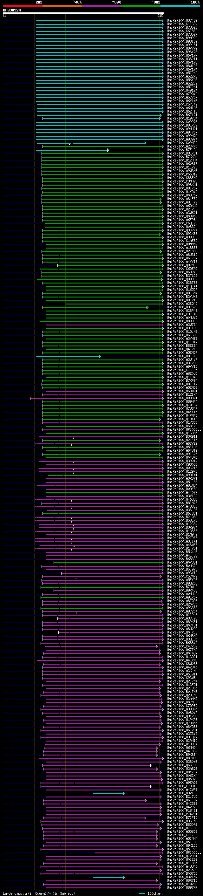The image size is (203, 896).
Task: Select hit label UniRef100_Q89HF4
Action: pos(182,402)
